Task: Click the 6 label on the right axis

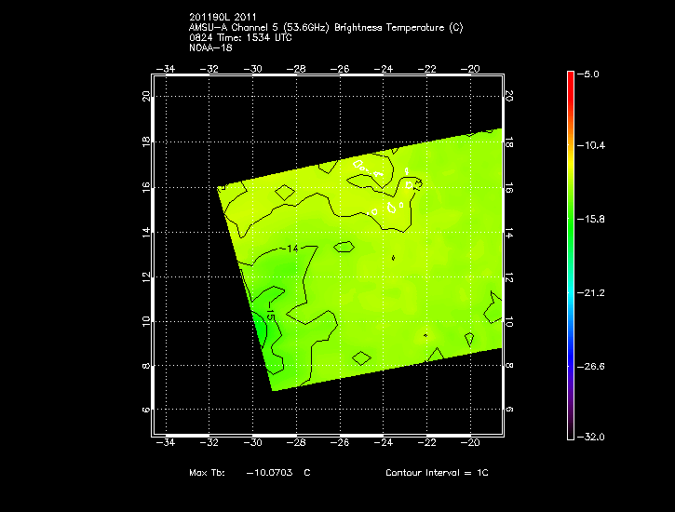Action: click(508, 410)
